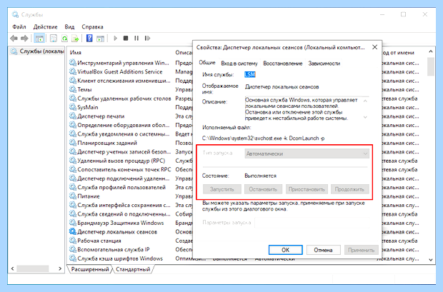The width and height of the screenshot is (443, 292).
Task: Click the Применить button
Action: [361, 250]
